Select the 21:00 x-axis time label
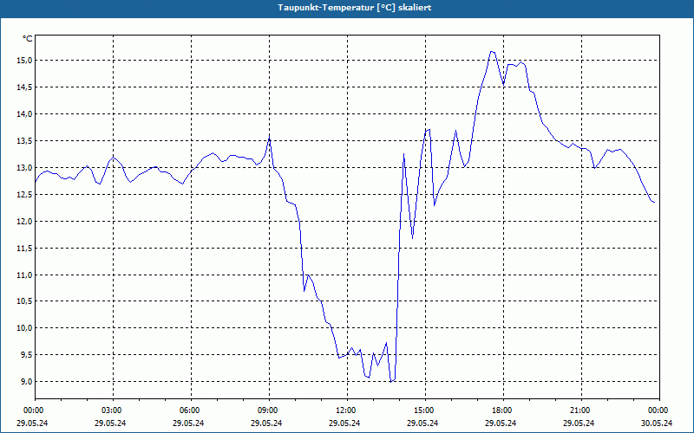694x433 pixels. [x=581, y=410]
